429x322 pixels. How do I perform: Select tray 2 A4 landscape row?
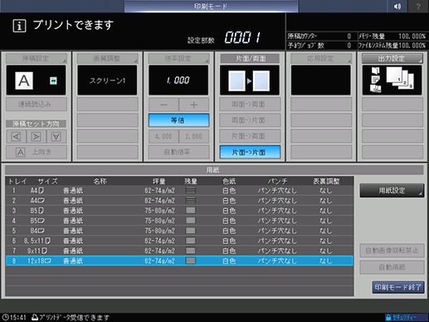[x=179, y=200]
